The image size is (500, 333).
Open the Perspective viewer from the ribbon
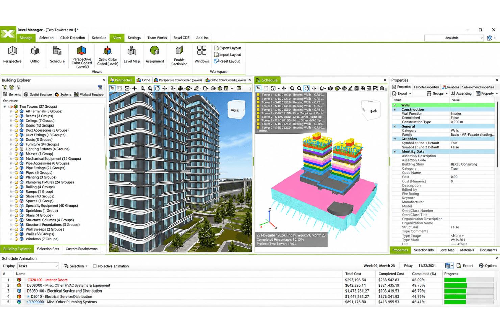12,55
